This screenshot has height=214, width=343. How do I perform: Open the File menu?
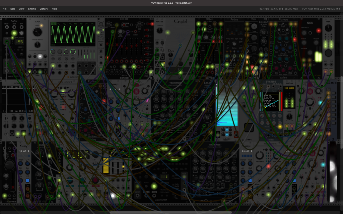[4, 9]
